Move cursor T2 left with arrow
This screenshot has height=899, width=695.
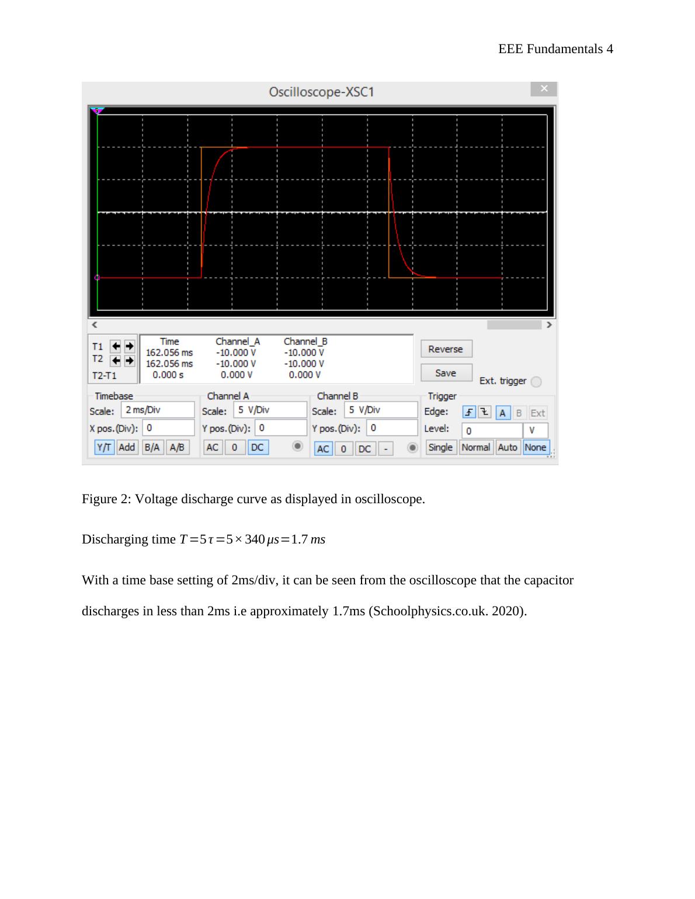pyautogui.click(x=116, y=360)
